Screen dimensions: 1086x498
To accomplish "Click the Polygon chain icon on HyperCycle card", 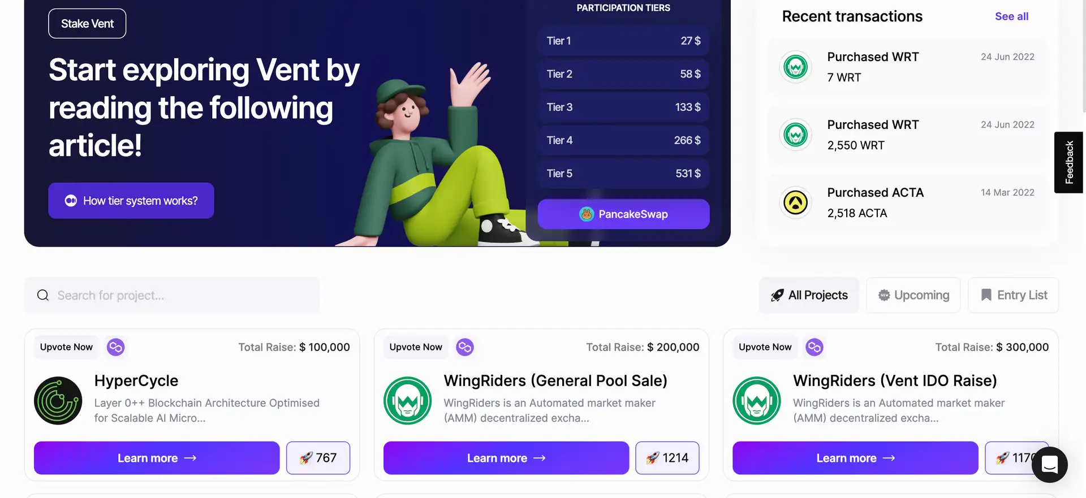I will (x=116, y=347).
